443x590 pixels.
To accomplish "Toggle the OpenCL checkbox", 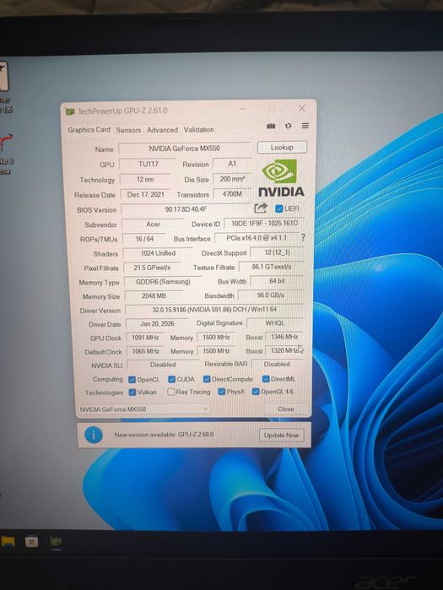I will 132,380.
